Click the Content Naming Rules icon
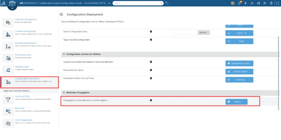Screen dimensions: 281x140 pyautogui.click(x=8, y=34)
